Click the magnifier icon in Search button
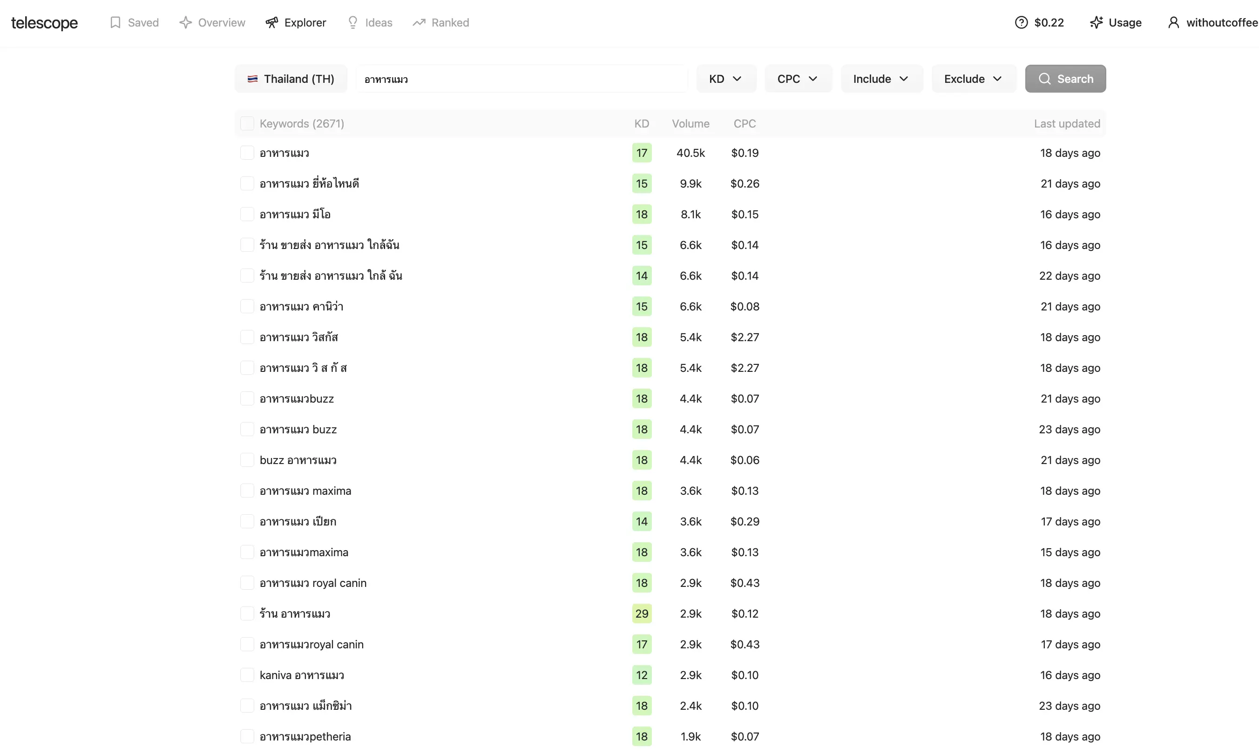1259x754 pixels. pos(1044,79)
